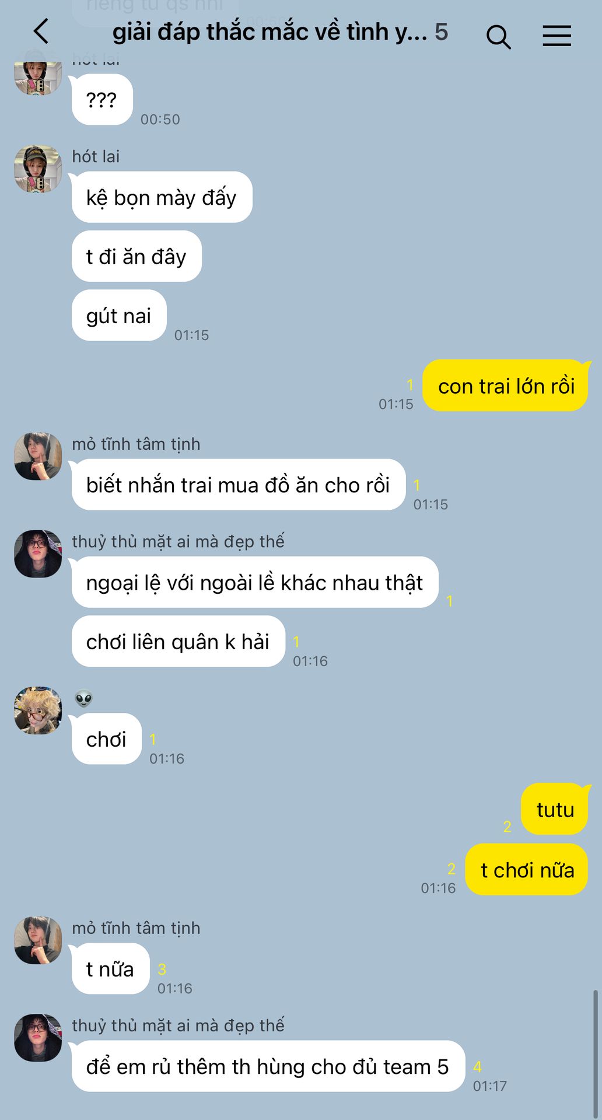This screenshot has height=1120, width=602.
Task: Tap the '???' message bubble
Action: 102,100
